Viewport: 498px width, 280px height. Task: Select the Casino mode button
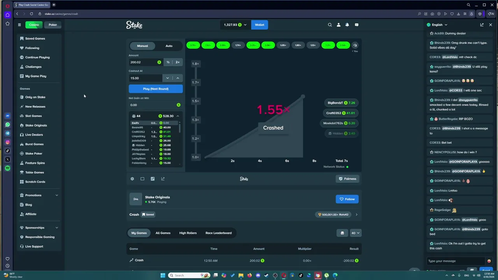pyautogui.click(x=34, y=25)
